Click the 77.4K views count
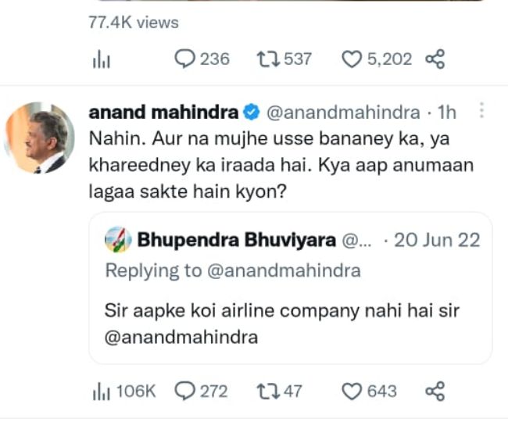The height and width of the screenshot is (422, 508). pos(134,23)
